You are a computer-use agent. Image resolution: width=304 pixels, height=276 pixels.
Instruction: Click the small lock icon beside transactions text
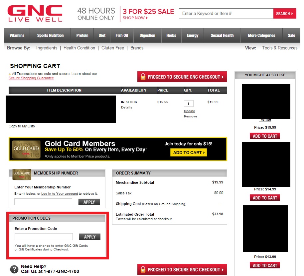[x=10, y=74]
